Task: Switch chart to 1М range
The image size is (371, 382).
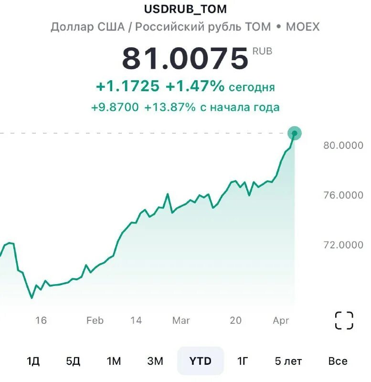Action: [x=114, y=361]
